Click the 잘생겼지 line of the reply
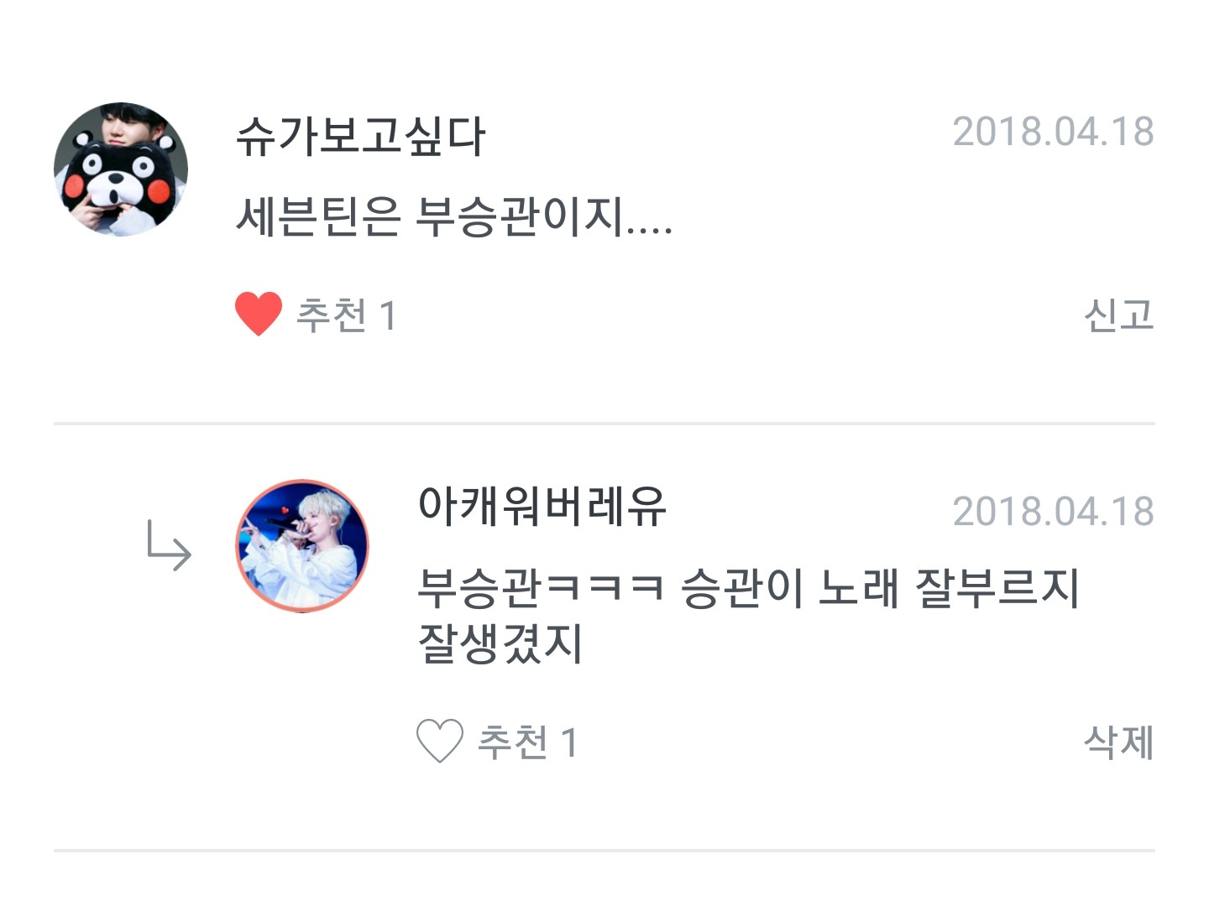Viewport: 1209px width, 906px height. coord(500,644)
